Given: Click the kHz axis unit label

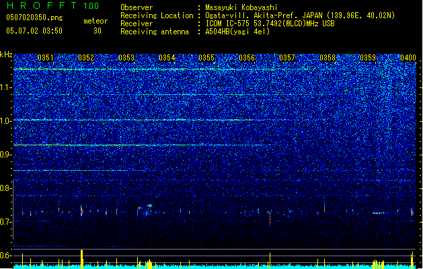Looking at the screenshot, I should pyautogui.click(x=6, y=54).
